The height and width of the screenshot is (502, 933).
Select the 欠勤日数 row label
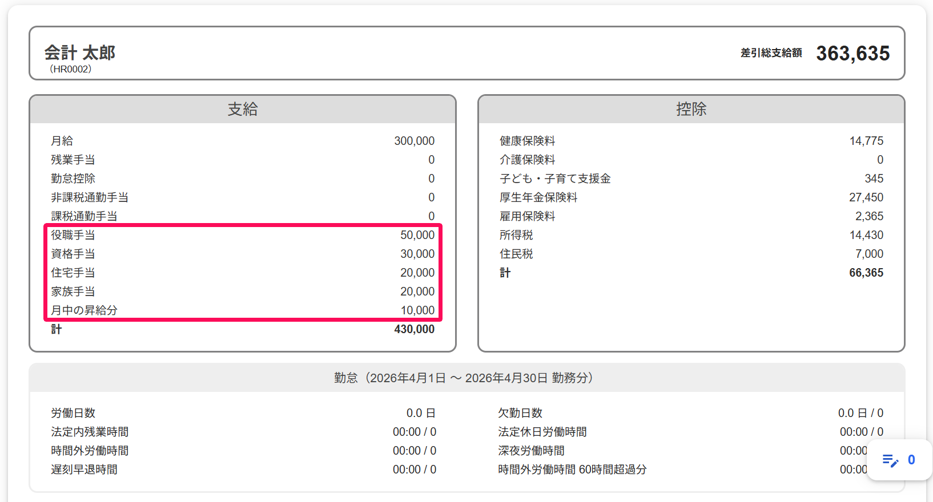[520, 413]
